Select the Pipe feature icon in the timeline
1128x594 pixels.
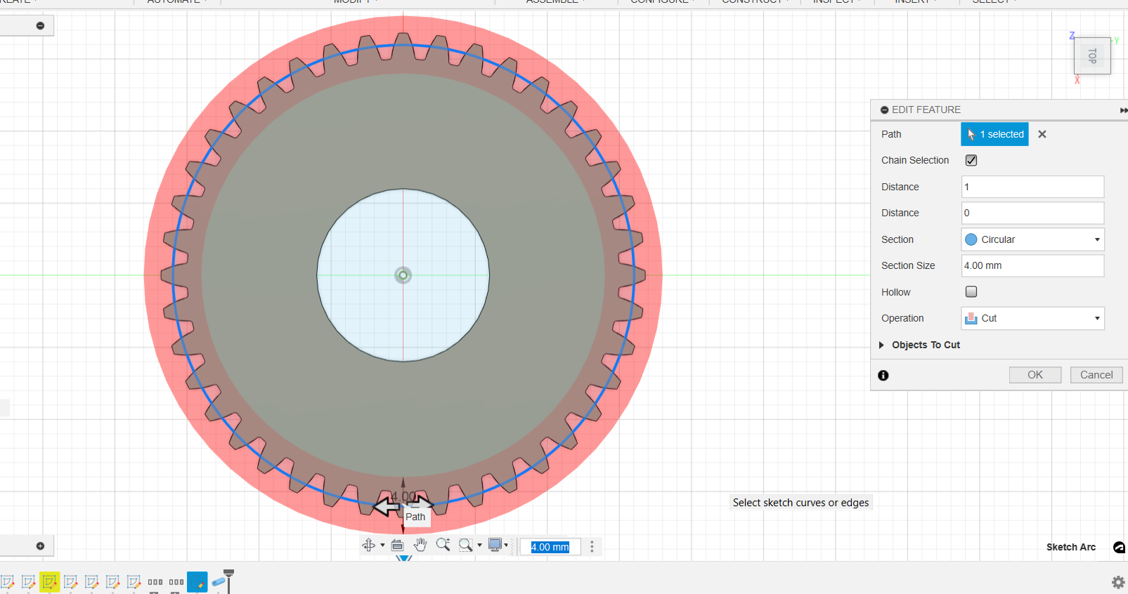(219, 582)
